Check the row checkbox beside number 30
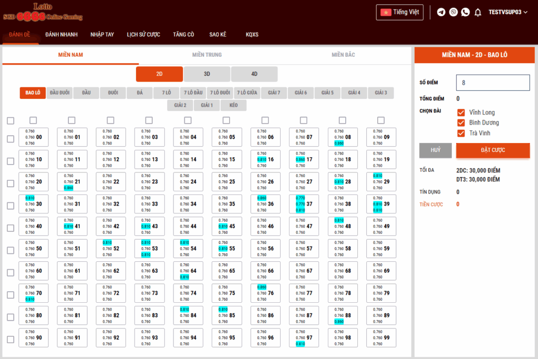The height and width of the screenshot is (359, 538). tap(11, 206)
